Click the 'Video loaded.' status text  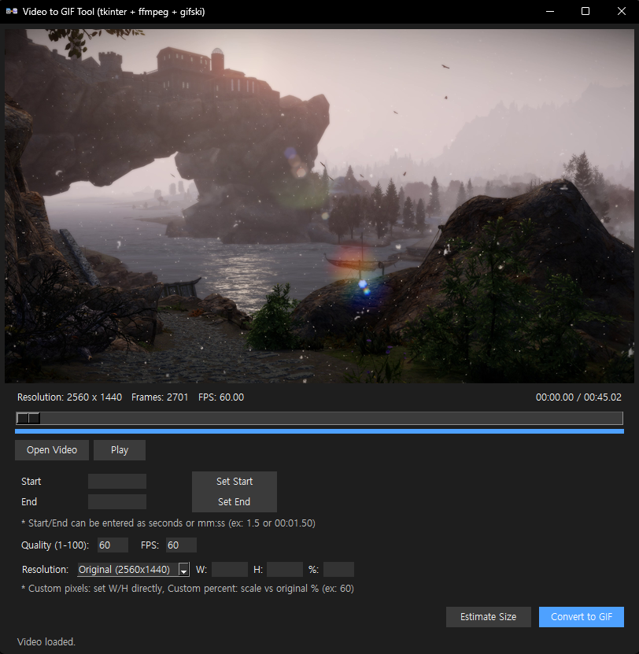pos(46,642)
